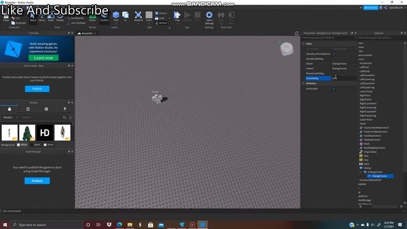Select the Scale tool in the ribbon
This screenshot has width=407, height=229.
point(51,18)
